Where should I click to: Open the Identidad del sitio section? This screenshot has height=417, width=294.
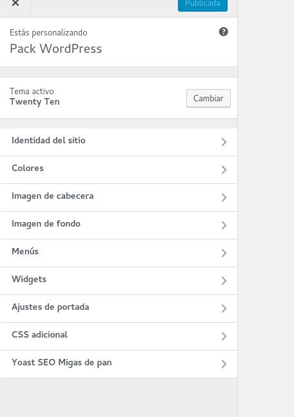pos(119,142)
